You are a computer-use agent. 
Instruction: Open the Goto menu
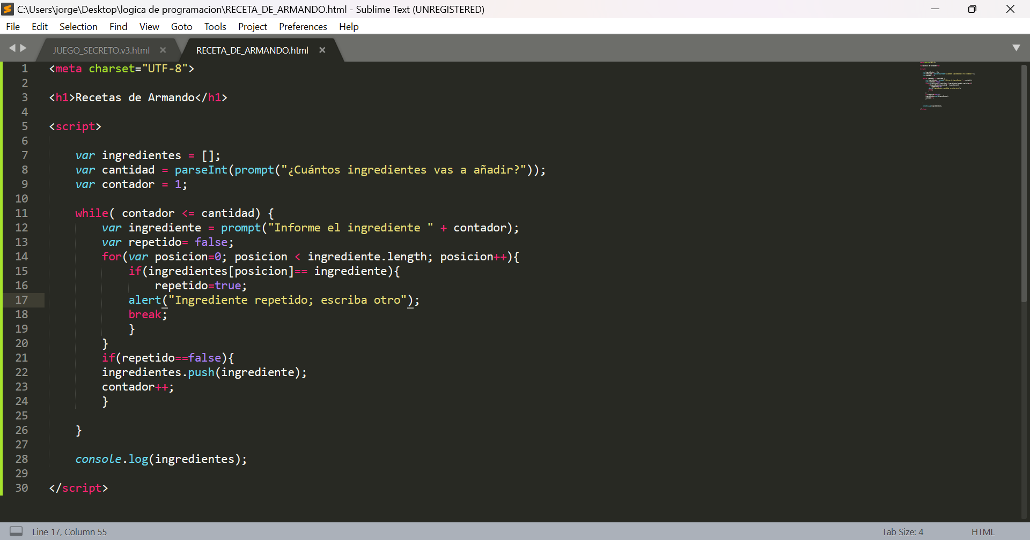pos(182,27)
